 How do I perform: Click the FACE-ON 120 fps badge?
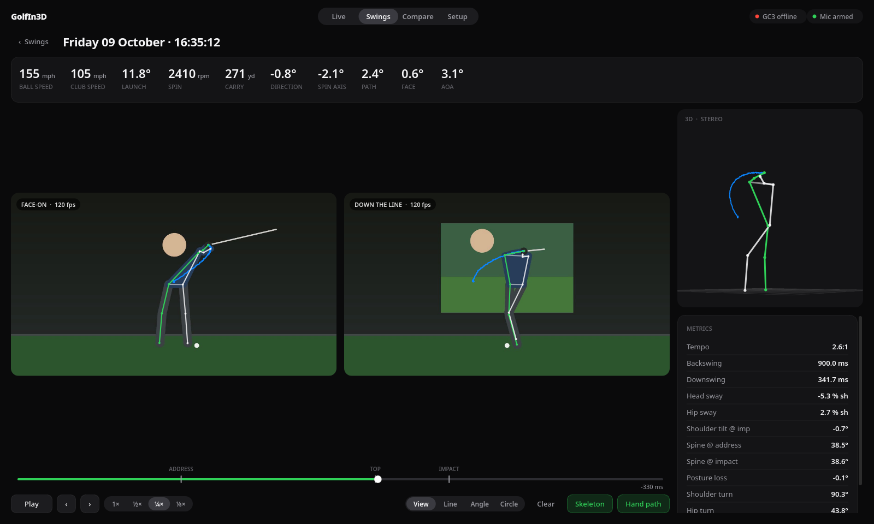[x=48, y=205]
